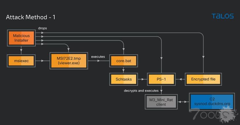Click the 7ools watermark logo
The image size is (240, 125).
click(214, 114)
